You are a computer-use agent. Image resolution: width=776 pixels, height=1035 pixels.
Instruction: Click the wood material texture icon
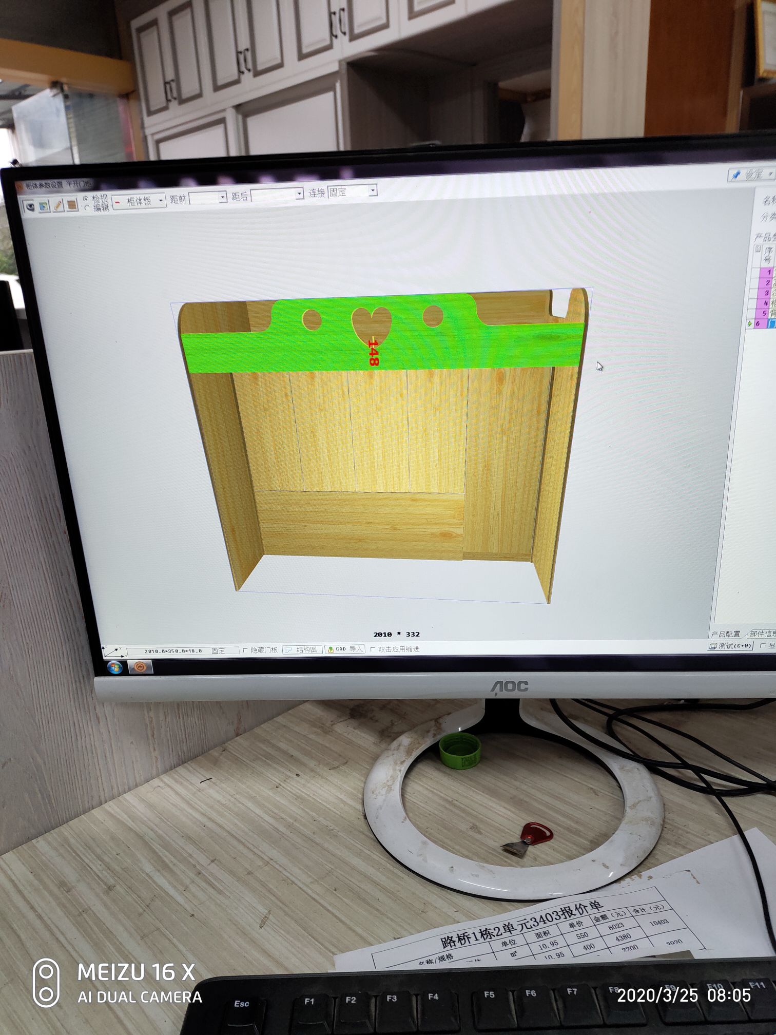coord(72,204)
